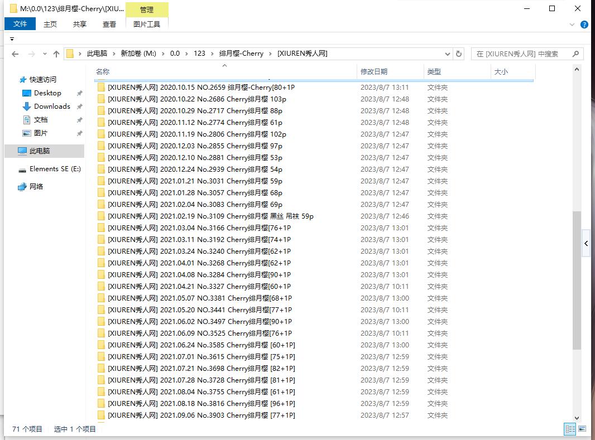Select 此电脑 in the navigation pane
This screenshot has height=440, width=595.
click(45, 151)
